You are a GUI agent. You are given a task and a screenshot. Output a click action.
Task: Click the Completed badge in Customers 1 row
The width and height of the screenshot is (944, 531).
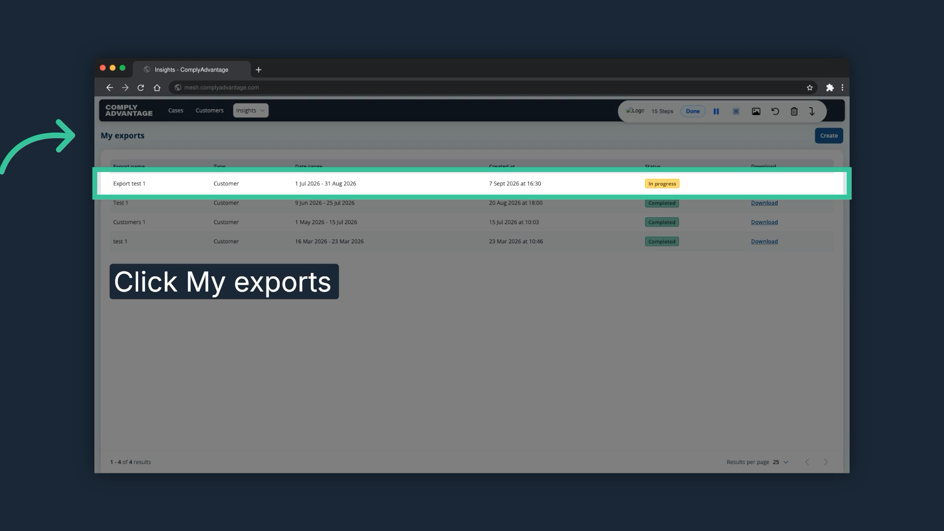pyautogui.click(x=662, y=222)
